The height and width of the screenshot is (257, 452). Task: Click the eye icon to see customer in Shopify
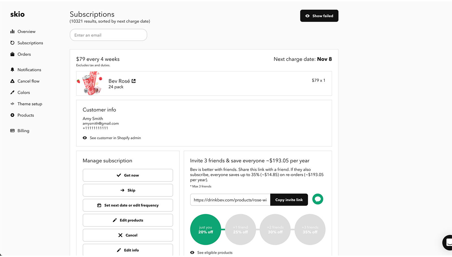click(x=84, y=138)
